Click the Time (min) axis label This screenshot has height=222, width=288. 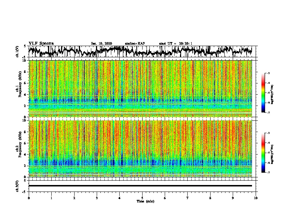pyautogui.click(x=145, y=201)
